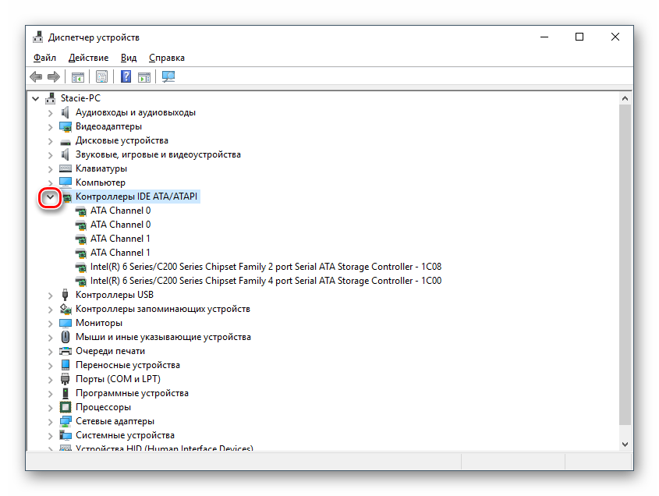Viewport: 659px width, 496px height.
Task: Select the first ATA Channel 0 entry icon
Action: [x=80, y=211]
